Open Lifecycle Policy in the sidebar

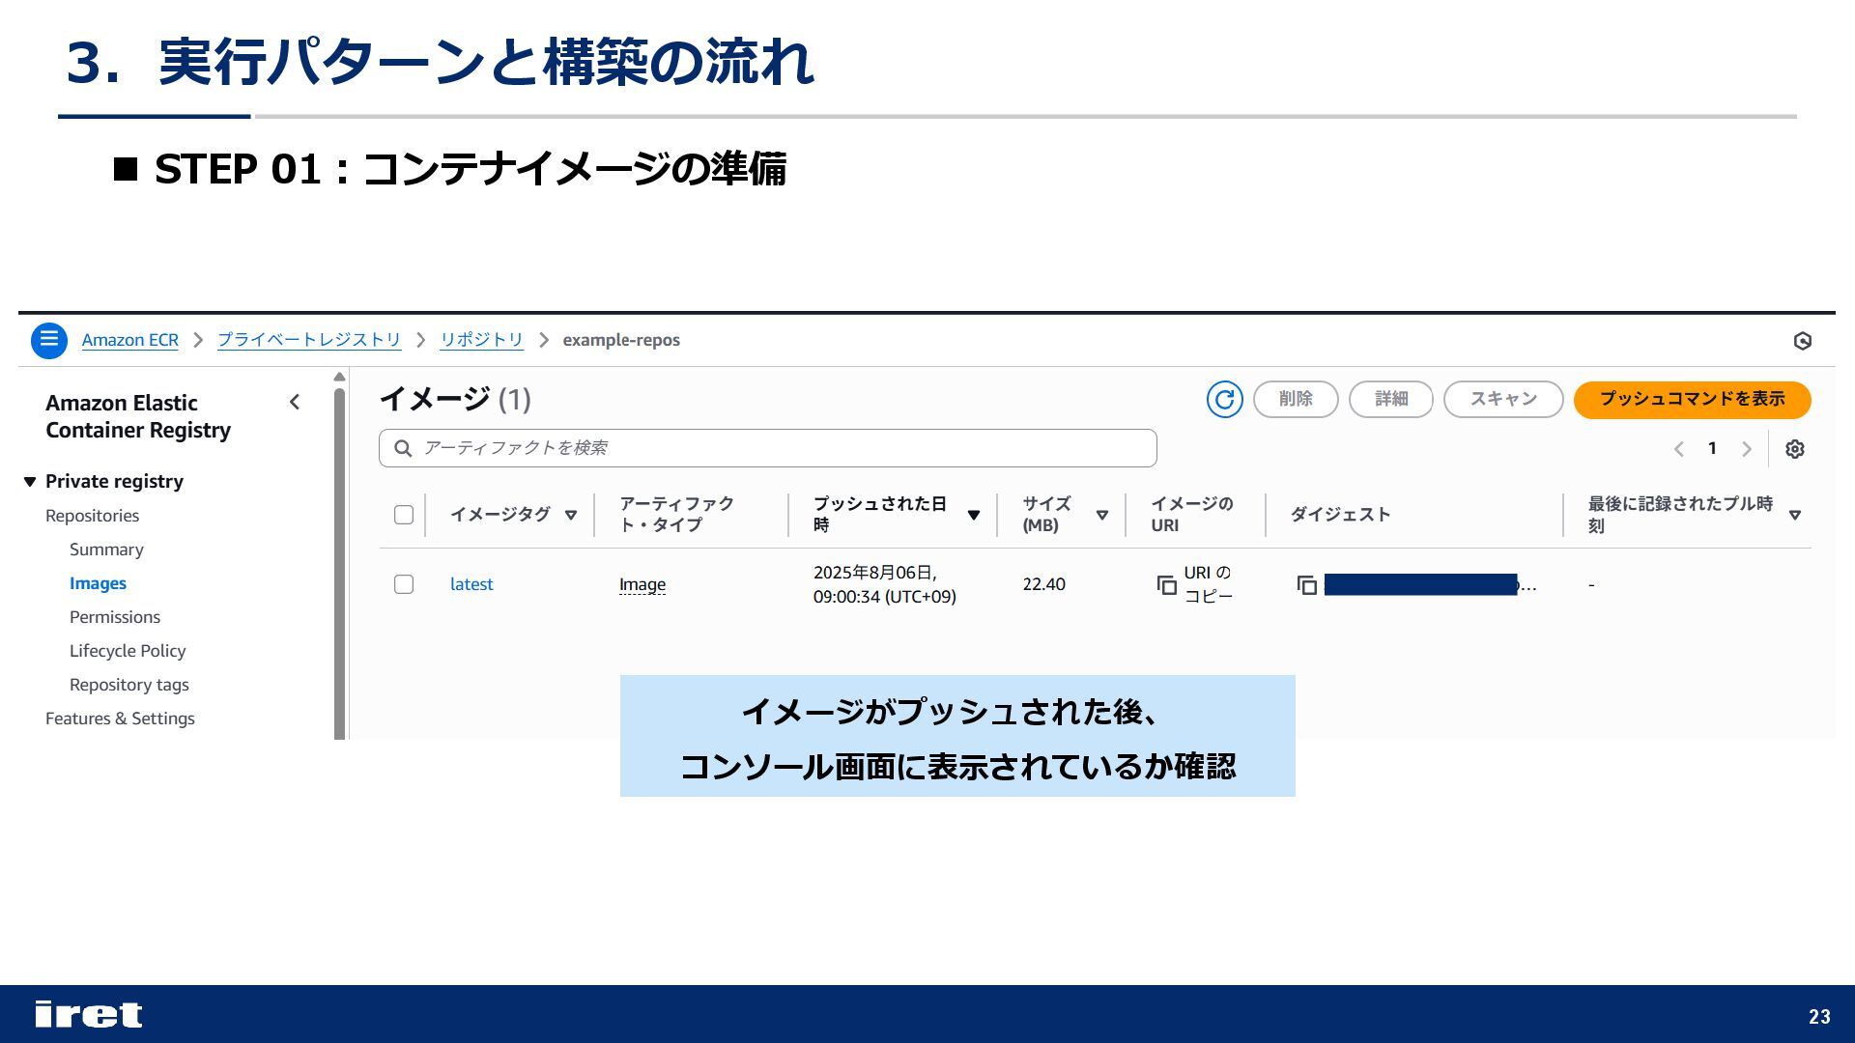128,651
